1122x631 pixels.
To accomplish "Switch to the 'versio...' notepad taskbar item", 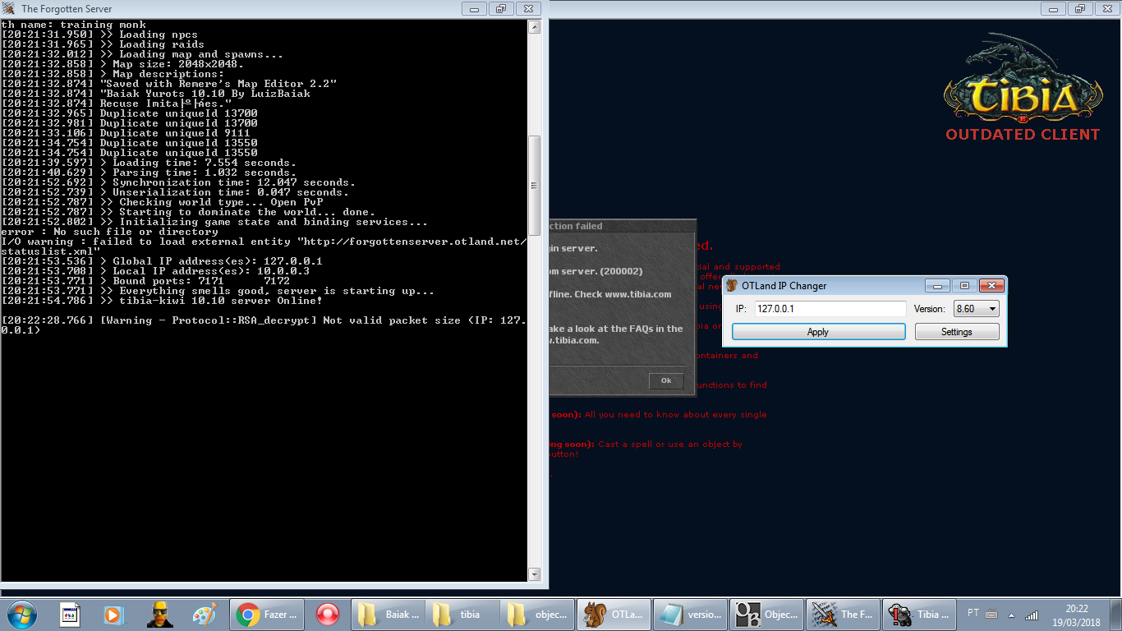I will click(691, 614).
